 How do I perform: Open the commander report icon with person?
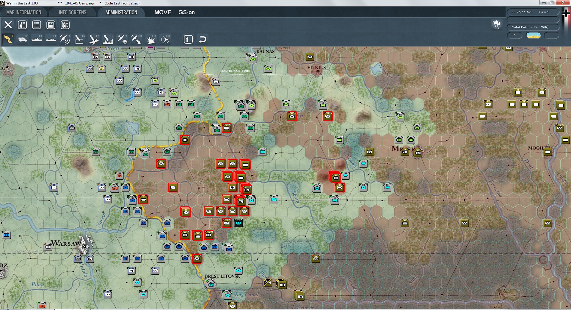coord(22,25)
